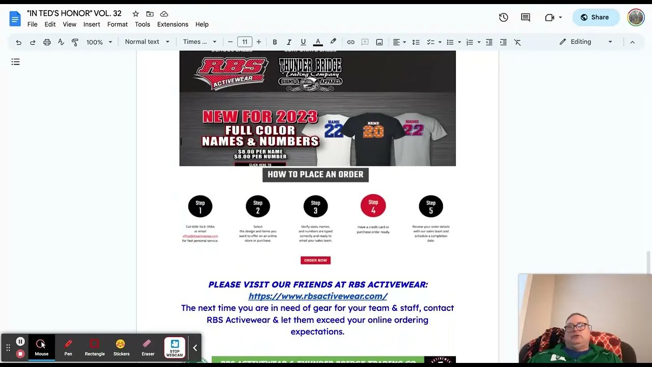Select the Pen annotation tool
Viewport: 652px width, 367px height.
(68, 348)
